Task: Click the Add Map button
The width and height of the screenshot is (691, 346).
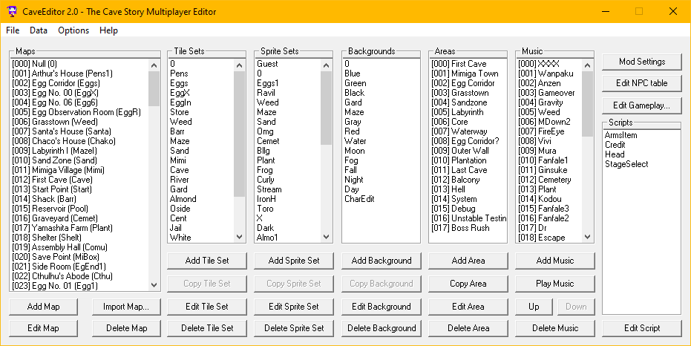Action: coord(43,307)
